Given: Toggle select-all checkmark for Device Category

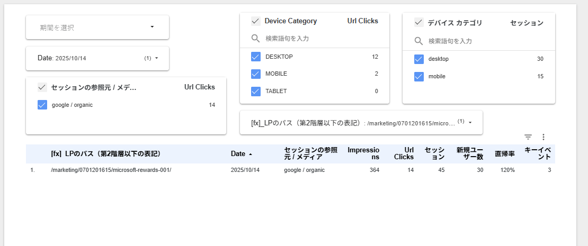Looking at the screenshot, I should tap(255, 21).
